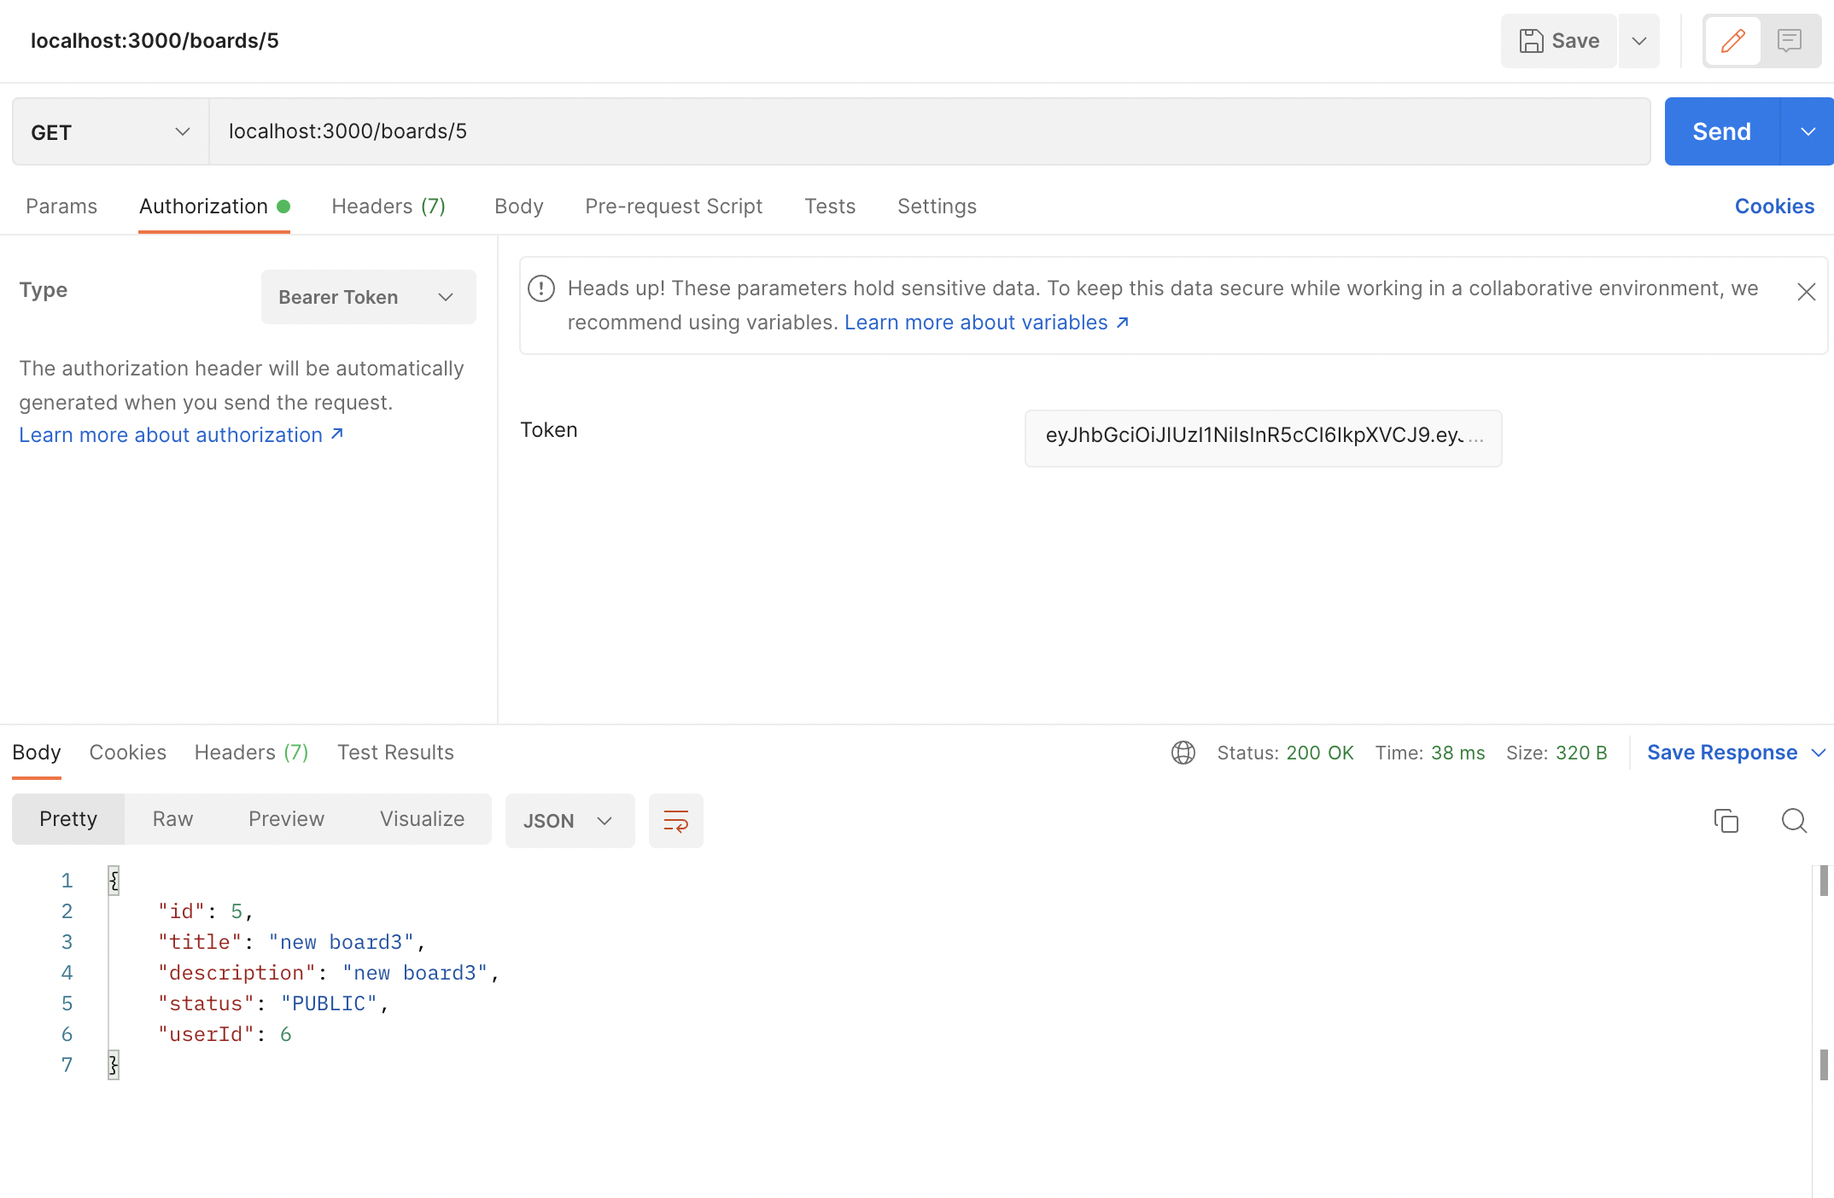Click the edit pencil icon
Screen dimensions: 1834x1198
point(1732,41)
